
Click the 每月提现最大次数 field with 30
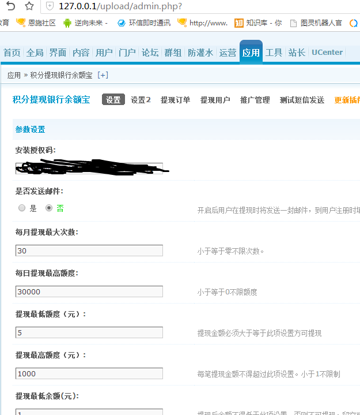tap(89, 251)
